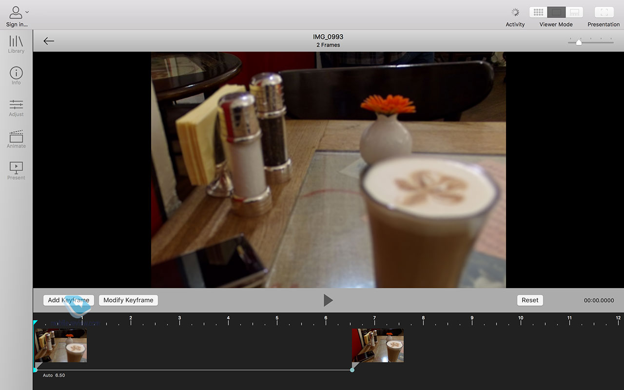Switch to filmstrip viewer mode
Screen dimensions: 624x390
[574, 12]
